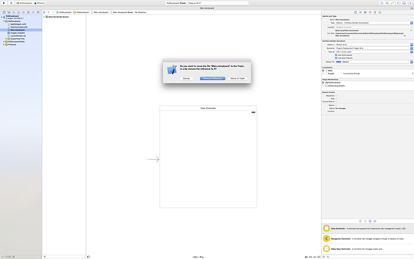Open the Symbol navigator icon
This screenshot has width=414, height=259.
tap(9, 12)
